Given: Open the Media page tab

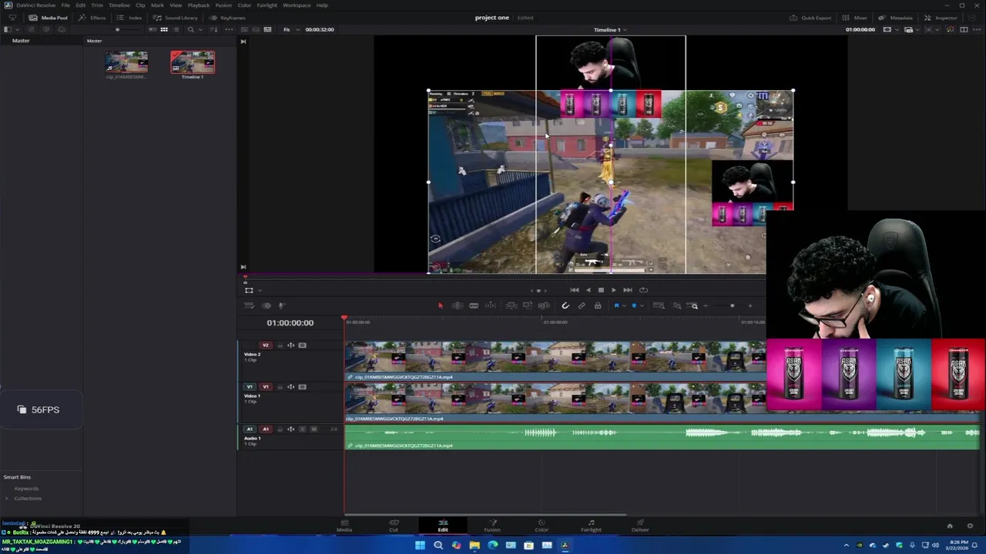Looking at the screenshot, I should (344, 526).
